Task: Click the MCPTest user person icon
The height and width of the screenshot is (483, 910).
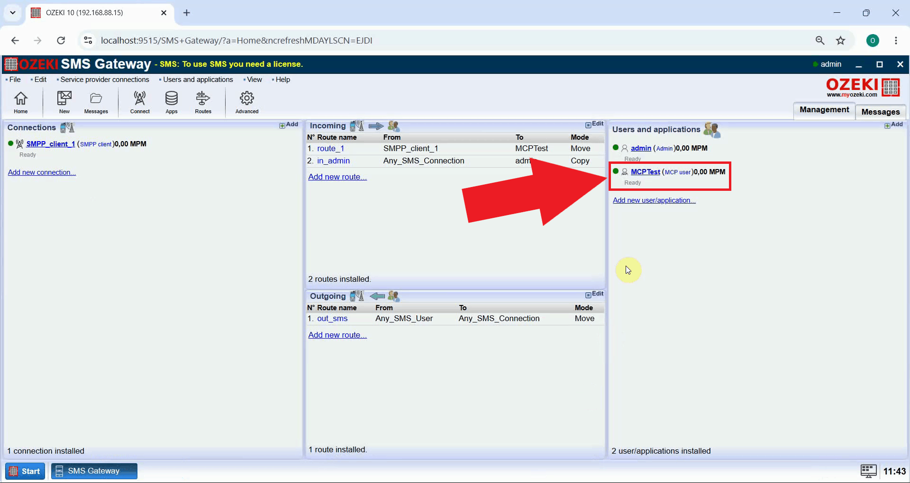Action: pos(625,172)
